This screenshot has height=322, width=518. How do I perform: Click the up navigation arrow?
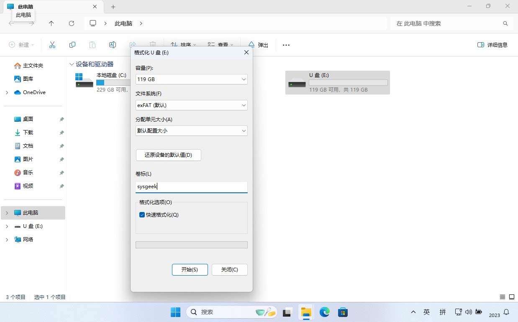click(x=51, y=23)
